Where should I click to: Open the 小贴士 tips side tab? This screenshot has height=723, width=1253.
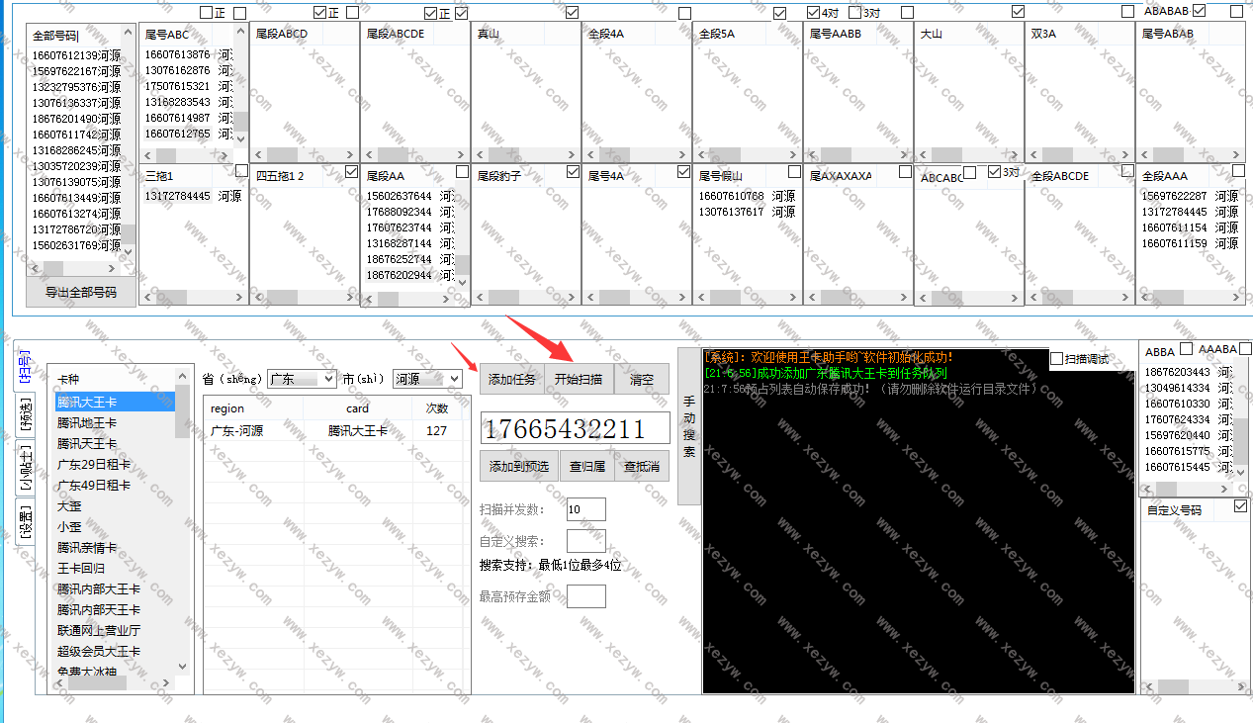pyautogui.click(x=27, y=469)
